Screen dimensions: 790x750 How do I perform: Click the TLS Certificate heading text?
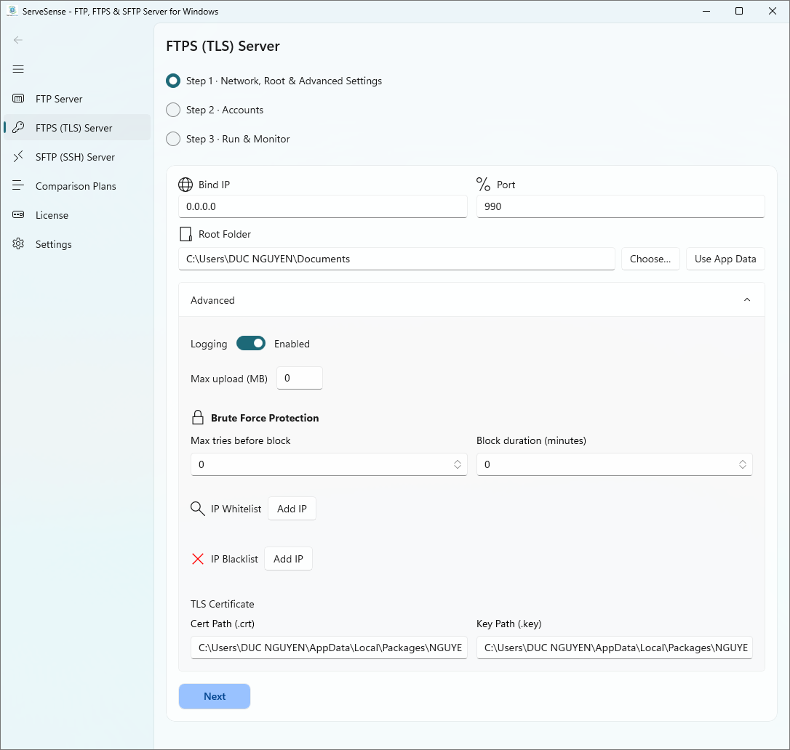[x=222, y=604]
